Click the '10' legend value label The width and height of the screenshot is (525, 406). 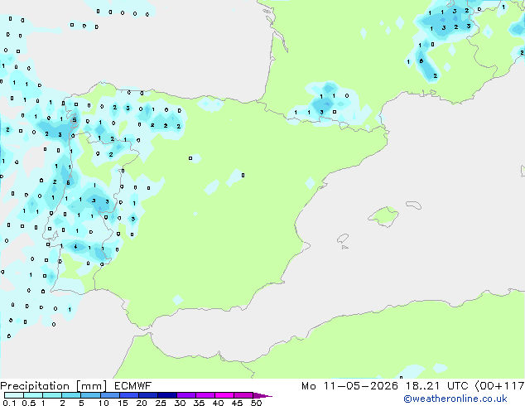[104, 403]
